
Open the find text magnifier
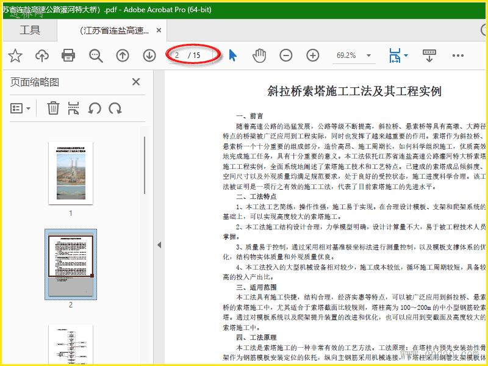pos(96,56)
